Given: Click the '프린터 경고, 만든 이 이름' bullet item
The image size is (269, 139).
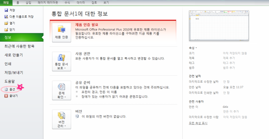Looking at the screenshot, I should coord(99,92).
